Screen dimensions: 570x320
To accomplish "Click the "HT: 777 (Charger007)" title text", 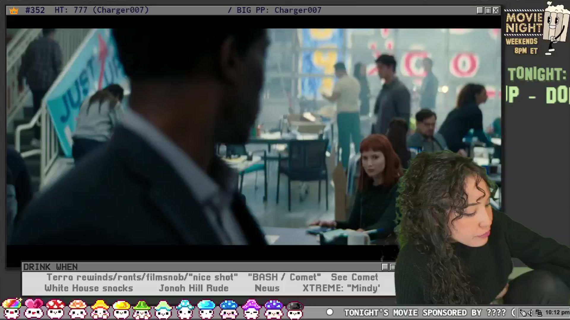I will 102,10.
